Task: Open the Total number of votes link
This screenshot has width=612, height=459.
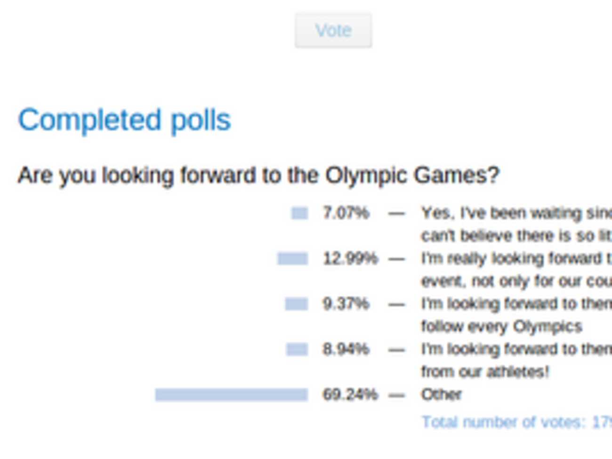Action: 516,422
